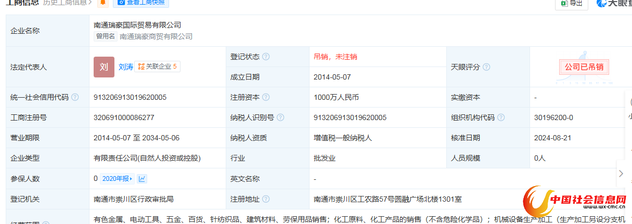The width and height of the screenshot is (632, 224).
Task: Click help icon beside 纳税人识别号
Action: (280, 117)
